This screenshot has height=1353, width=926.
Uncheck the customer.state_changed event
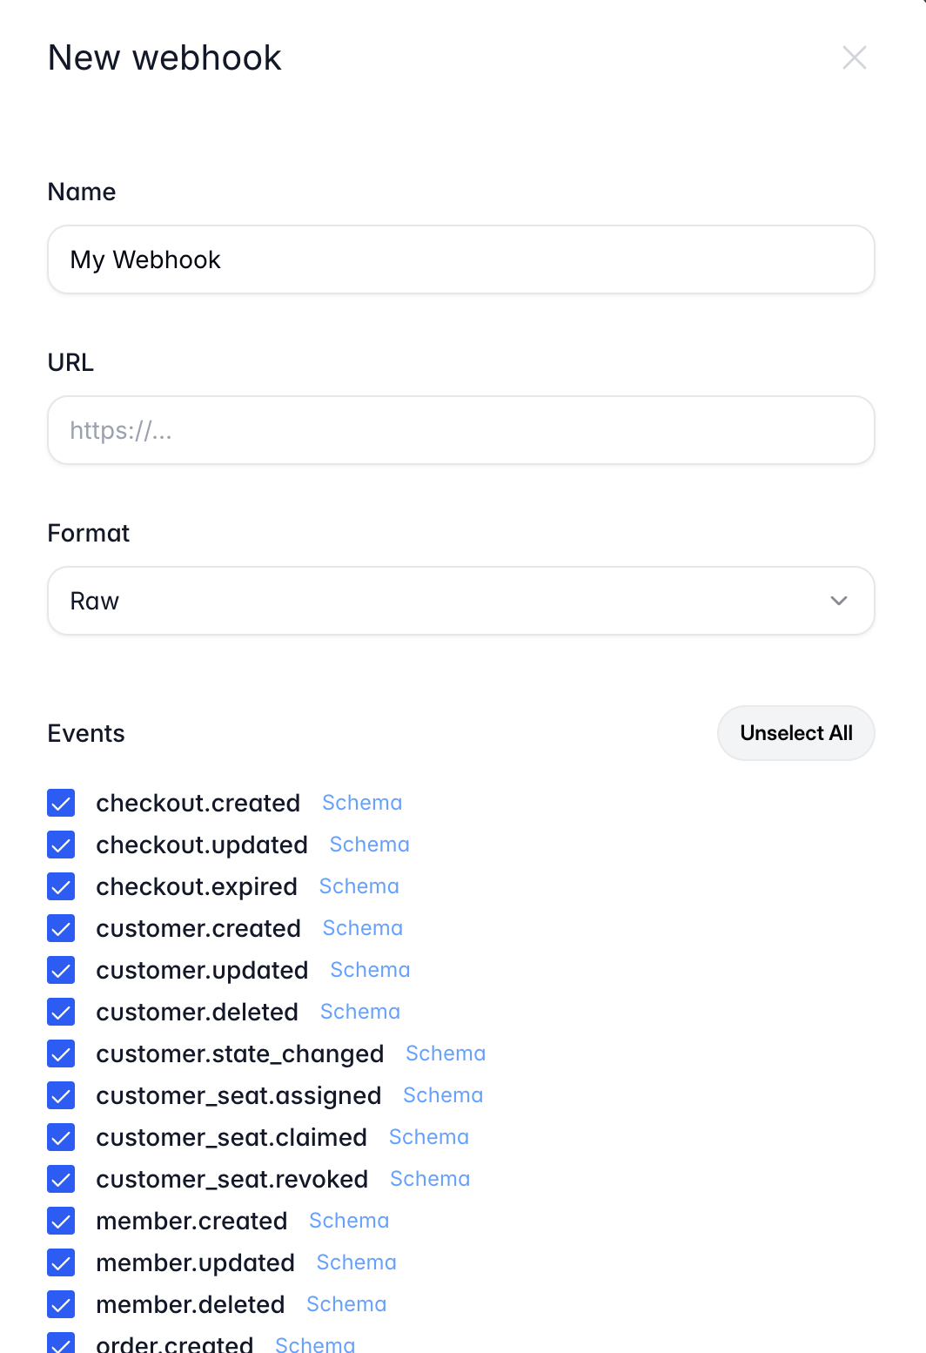[x=61, y=1053]
